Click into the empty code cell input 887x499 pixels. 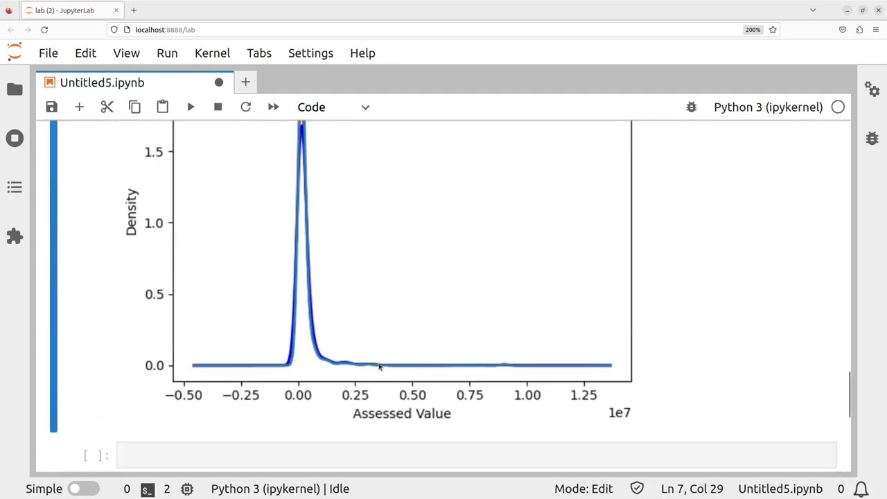click(x=476, y=455)
